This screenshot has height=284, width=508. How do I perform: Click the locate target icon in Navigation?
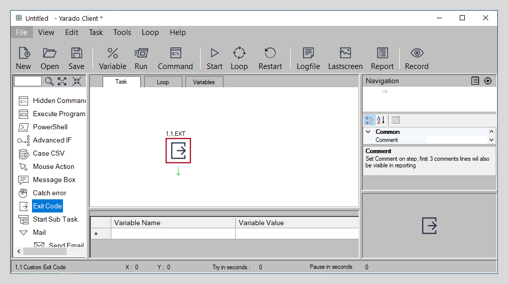click(488, 81)
